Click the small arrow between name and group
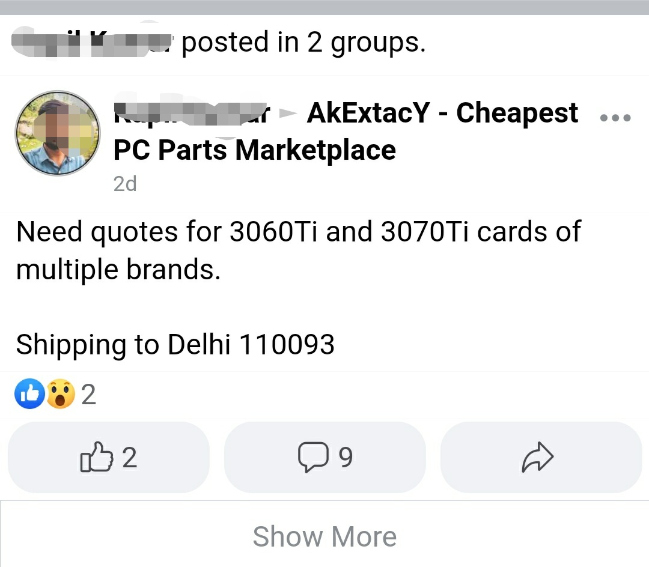Viewport: 649px width, 567px height. [x=288, y=114]
